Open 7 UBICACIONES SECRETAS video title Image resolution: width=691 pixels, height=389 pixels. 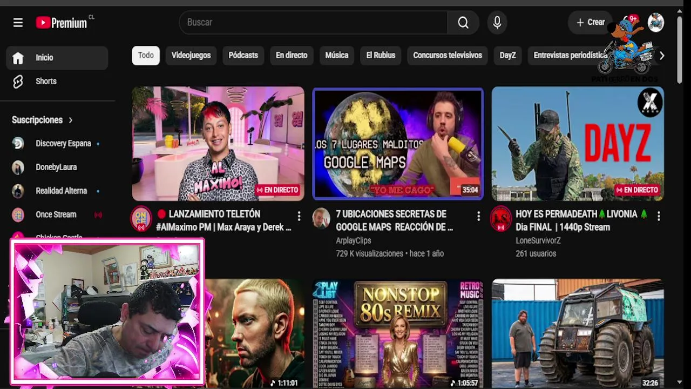[395, 220]
